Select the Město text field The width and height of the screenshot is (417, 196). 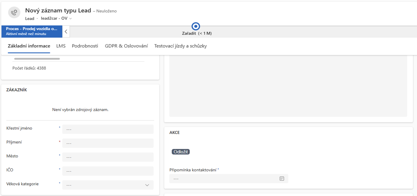point(108,157)
